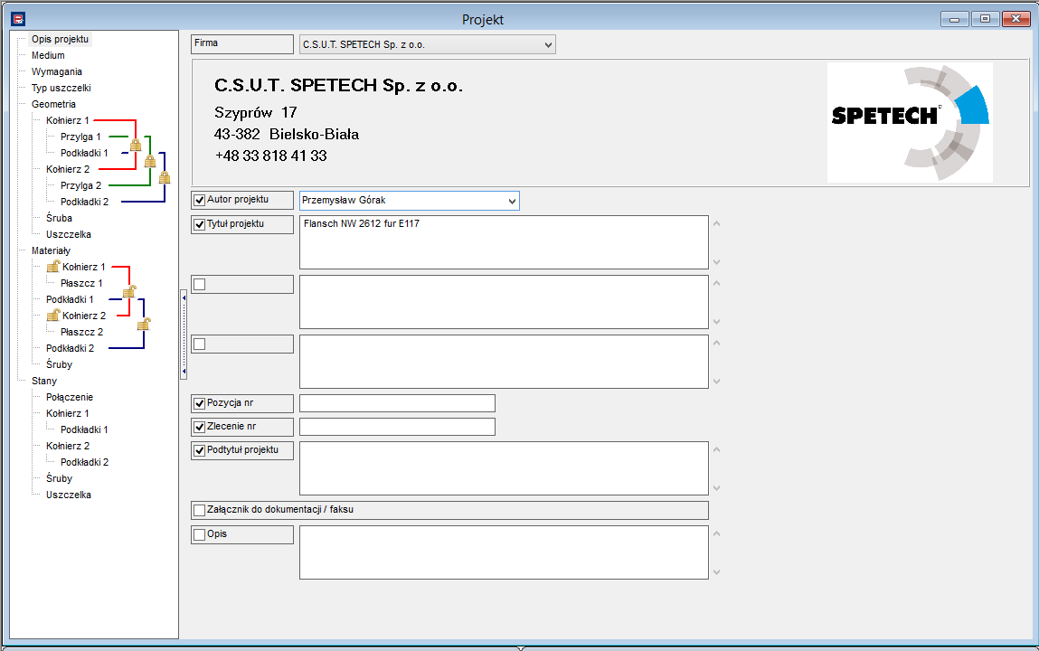Select the Stany tree node
This screenshot has height=651, width=1039.
(43, 381)
